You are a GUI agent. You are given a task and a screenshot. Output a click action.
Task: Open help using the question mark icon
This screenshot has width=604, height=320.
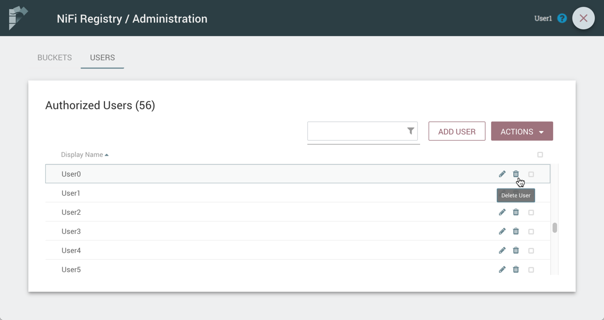562,19
